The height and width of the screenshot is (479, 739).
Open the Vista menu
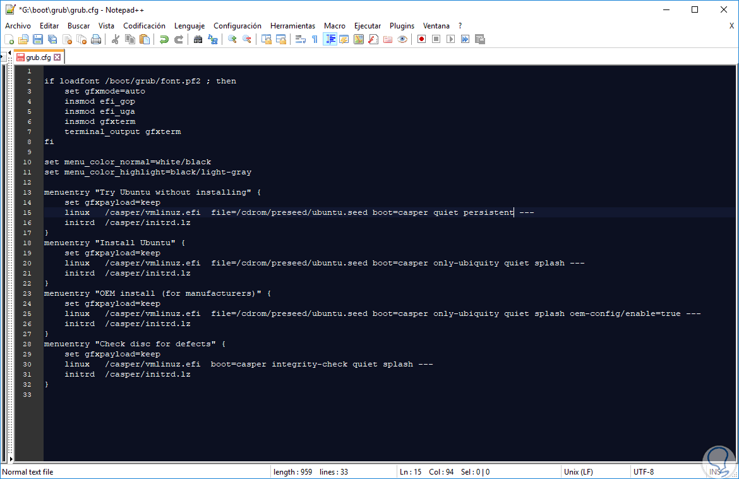click(106, 26)
